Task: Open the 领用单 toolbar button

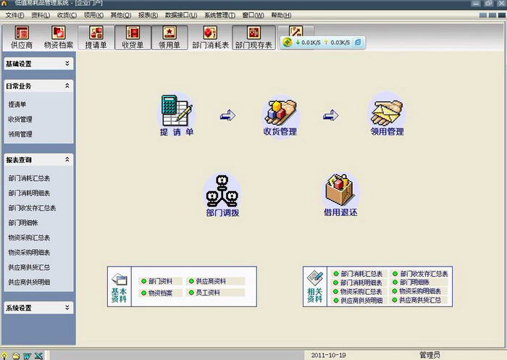Action: tap(169, 38)
